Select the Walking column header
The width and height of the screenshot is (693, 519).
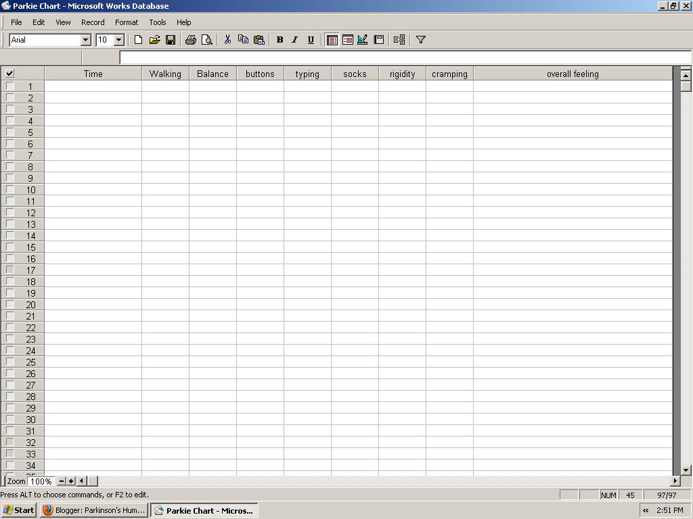click(x=165, y=74)
